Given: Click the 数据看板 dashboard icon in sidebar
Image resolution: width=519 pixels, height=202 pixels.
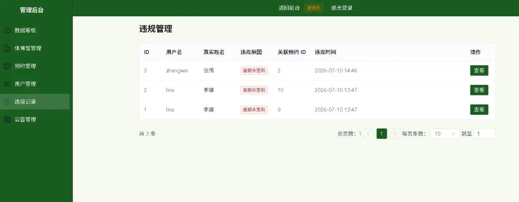Looking at the screenshot, I should pos(7,30).
